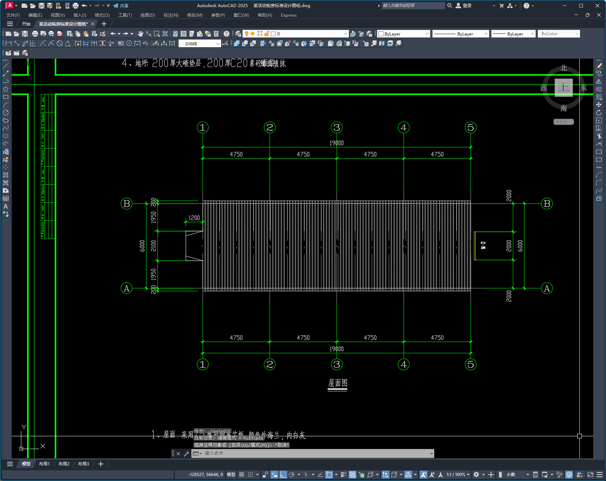Viewport: 606px width, 481px height.
Task: Select the Arc Length dimension tool
Action: click(x=25, y=43)
